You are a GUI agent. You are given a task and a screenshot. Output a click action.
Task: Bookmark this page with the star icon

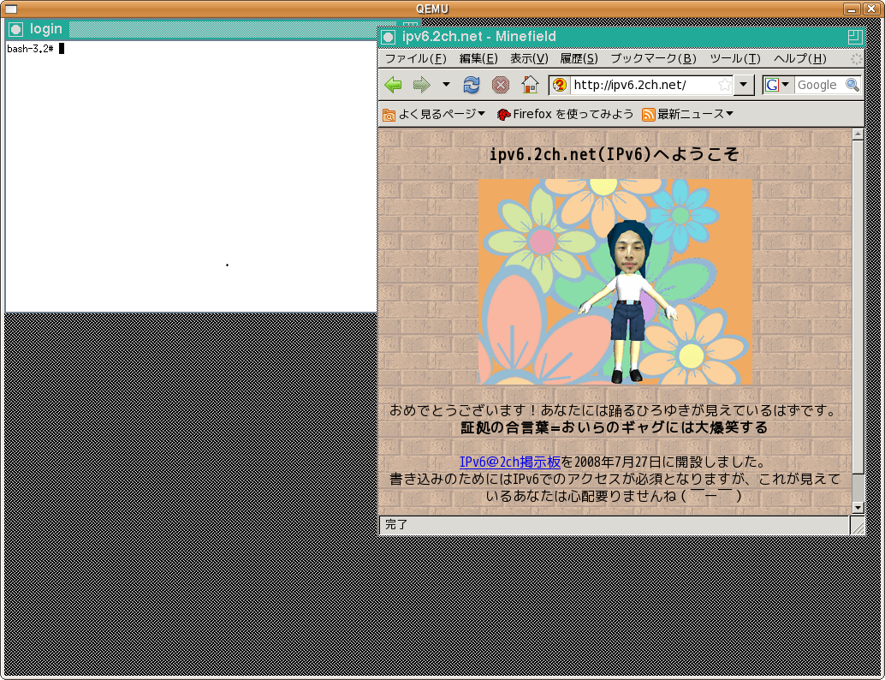tap(725, 86)
